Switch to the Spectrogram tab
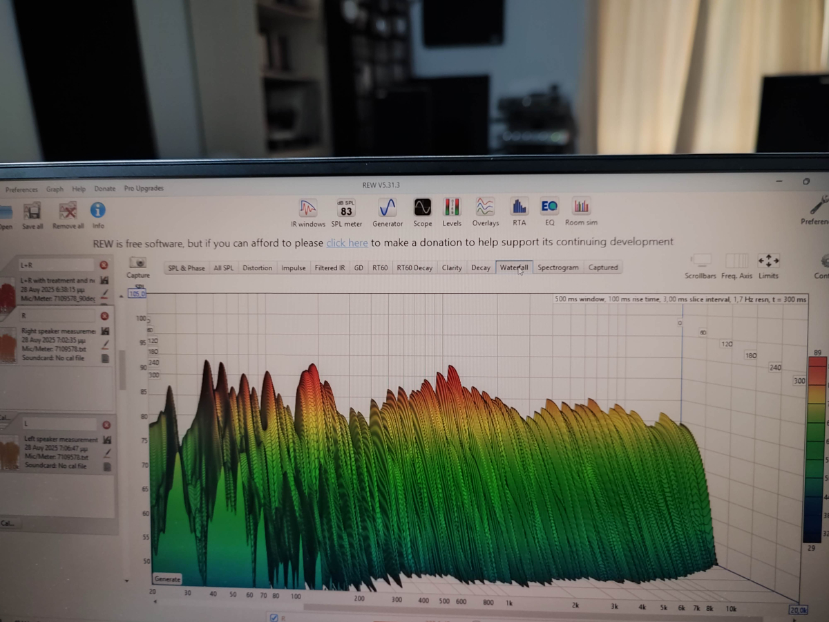829x622 pixels. (x=558, y=267)
